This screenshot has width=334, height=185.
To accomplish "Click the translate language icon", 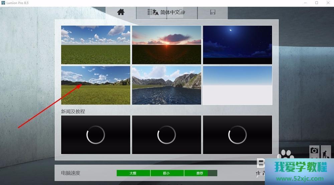I will [156, 12].
